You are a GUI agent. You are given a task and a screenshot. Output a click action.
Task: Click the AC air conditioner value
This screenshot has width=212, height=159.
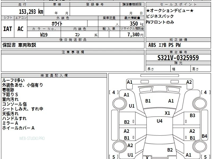coord(21,29)
